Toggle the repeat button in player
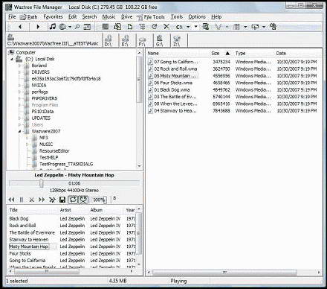Viewport: 327px width, 289px height. [x=73, y=200]
